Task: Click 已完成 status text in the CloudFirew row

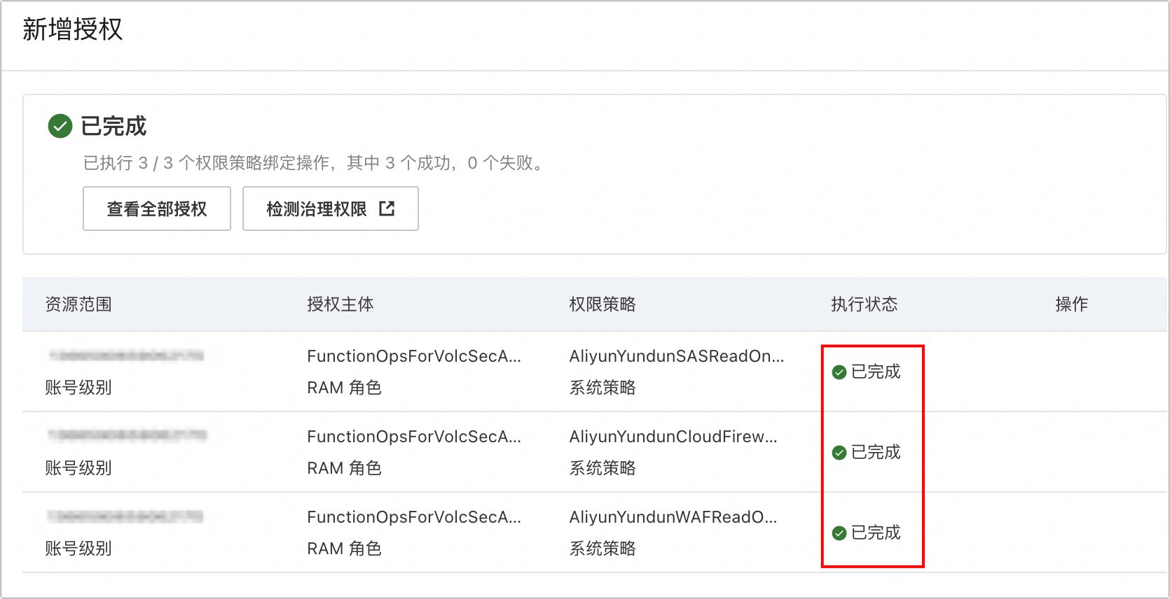Action: coord(876,453)
